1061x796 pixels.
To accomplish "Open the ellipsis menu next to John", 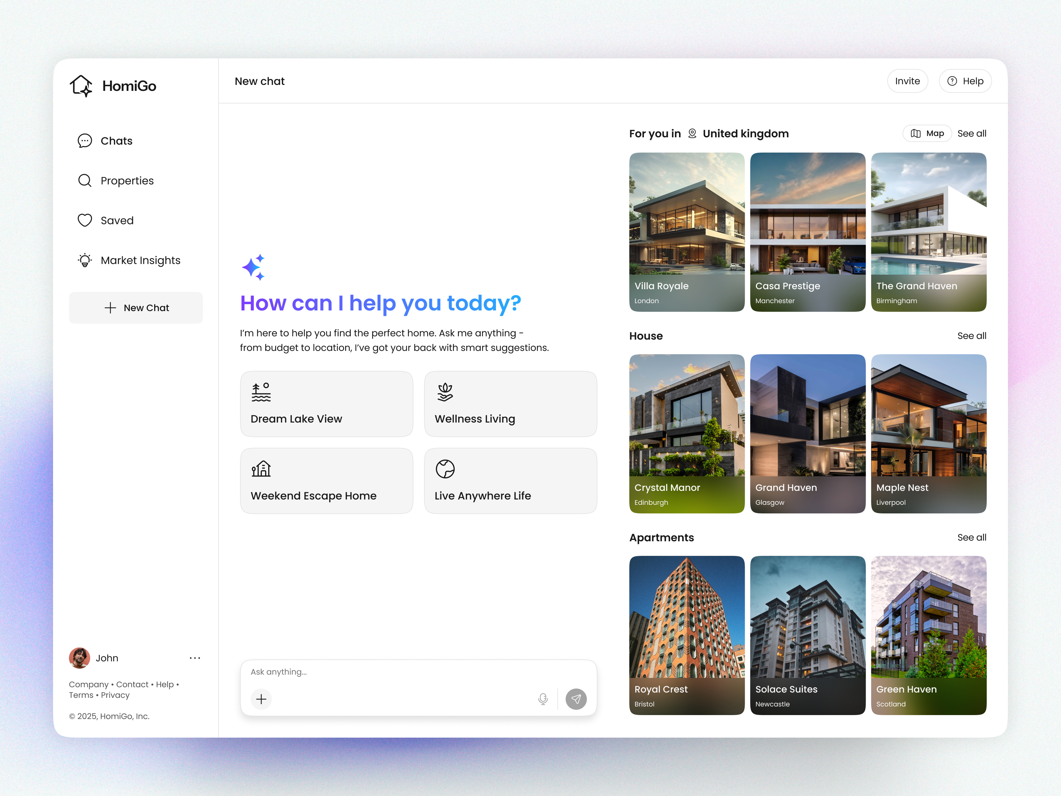I will pyautogui.click(x=195, y=658).
